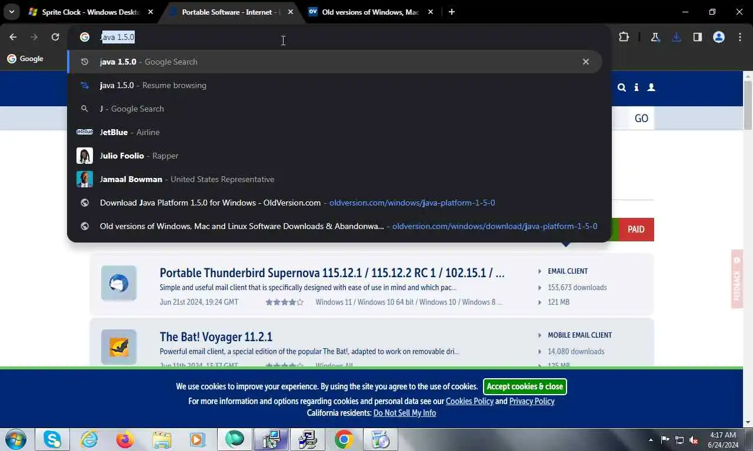
Task: Click the Thunderbird star rating
Action: pyautogui.click(x=285, y=302)
